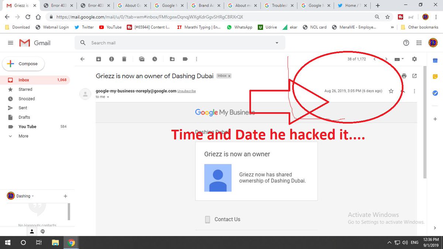This screenshot has height=249, width=443.
Task: Switch to 'Troublesh' browser tab
Action: 279,6
